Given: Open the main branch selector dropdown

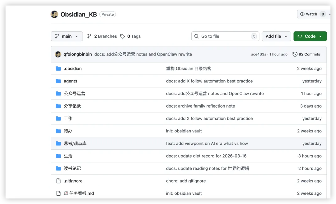Looking at the screenshot, I should [x=67, y=36].
